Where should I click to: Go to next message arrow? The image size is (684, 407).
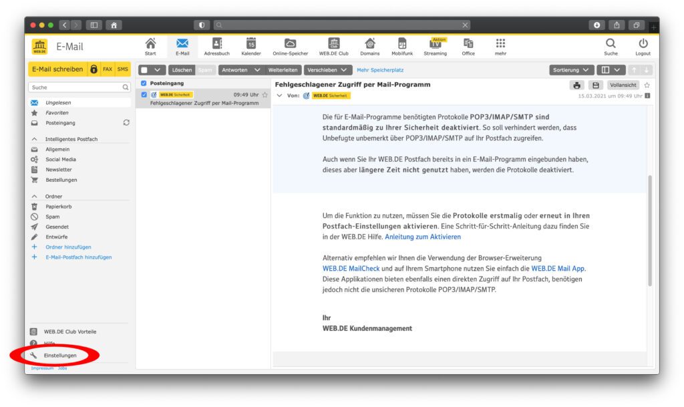647,70
